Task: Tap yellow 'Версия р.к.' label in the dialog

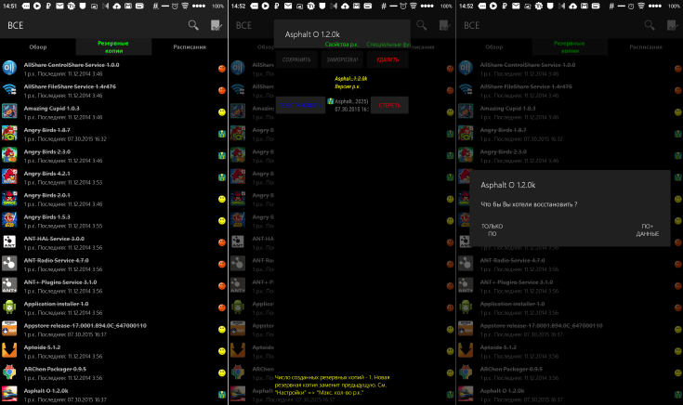Action: (x=348, y=86)
